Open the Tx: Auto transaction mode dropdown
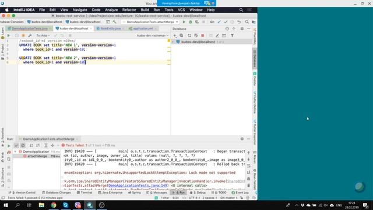Viewport: 373px width, 210px height. click(x=43, y=36)
